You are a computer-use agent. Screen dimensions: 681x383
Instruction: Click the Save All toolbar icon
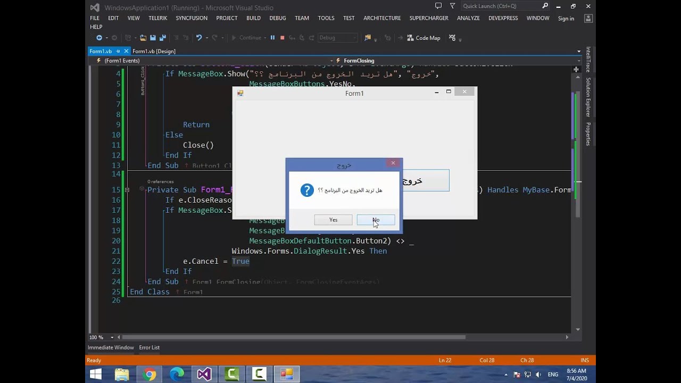(162, 38)
